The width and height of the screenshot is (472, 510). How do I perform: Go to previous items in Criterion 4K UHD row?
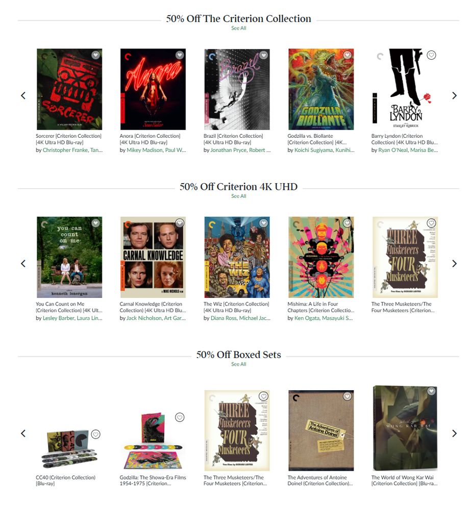23,264
